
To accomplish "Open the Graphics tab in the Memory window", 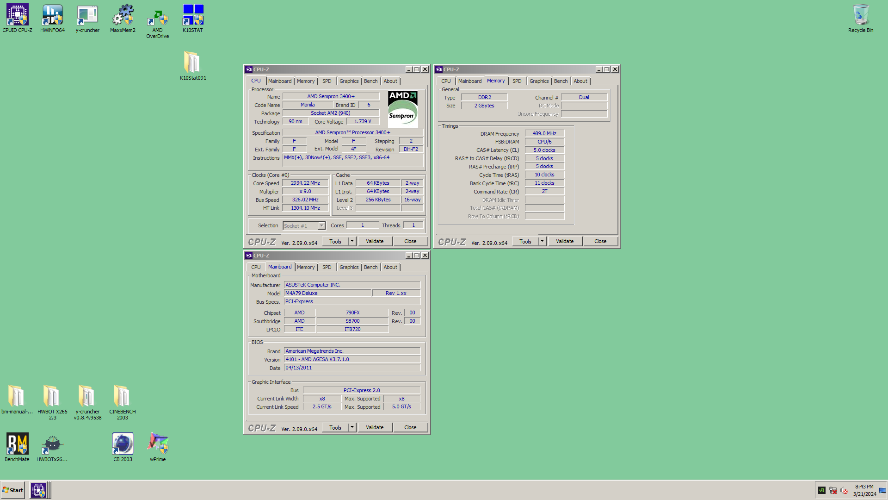I will pyautogui.click(x=539, y=81).
